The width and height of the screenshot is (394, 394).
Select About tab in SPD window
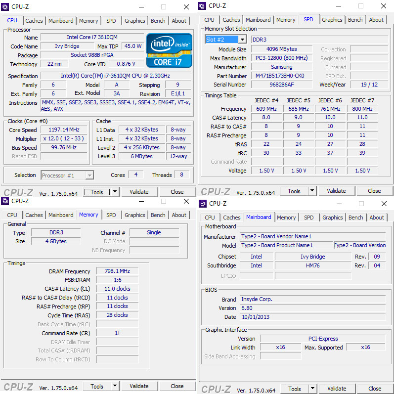376,20
